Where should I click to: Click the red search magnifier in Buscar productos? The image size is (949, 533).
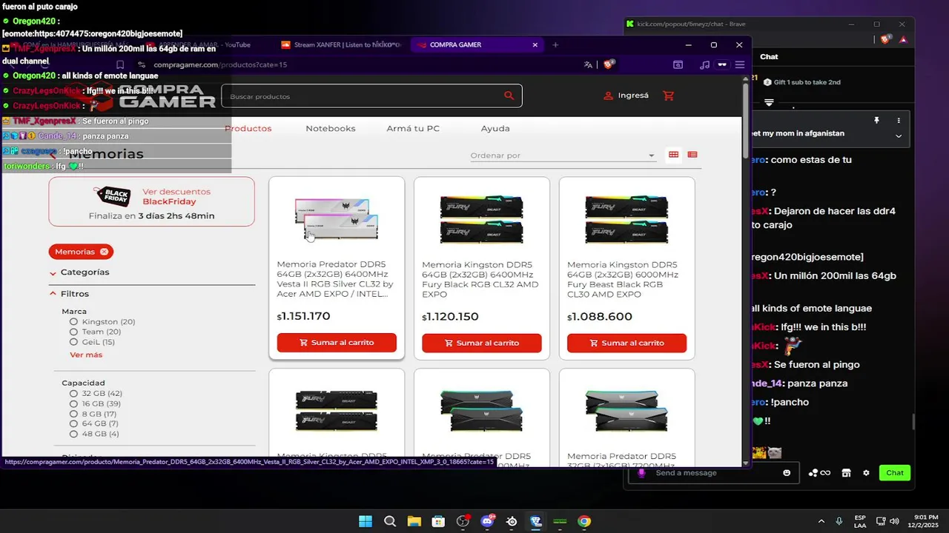tap(509, 95)
